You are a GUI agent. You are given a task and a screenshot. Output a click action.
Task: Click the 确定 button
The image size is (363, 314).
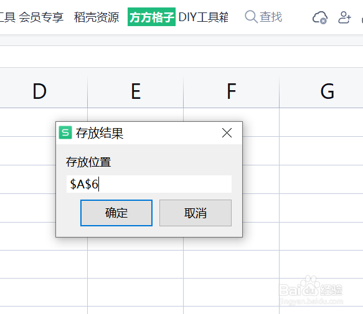[116, 213]
